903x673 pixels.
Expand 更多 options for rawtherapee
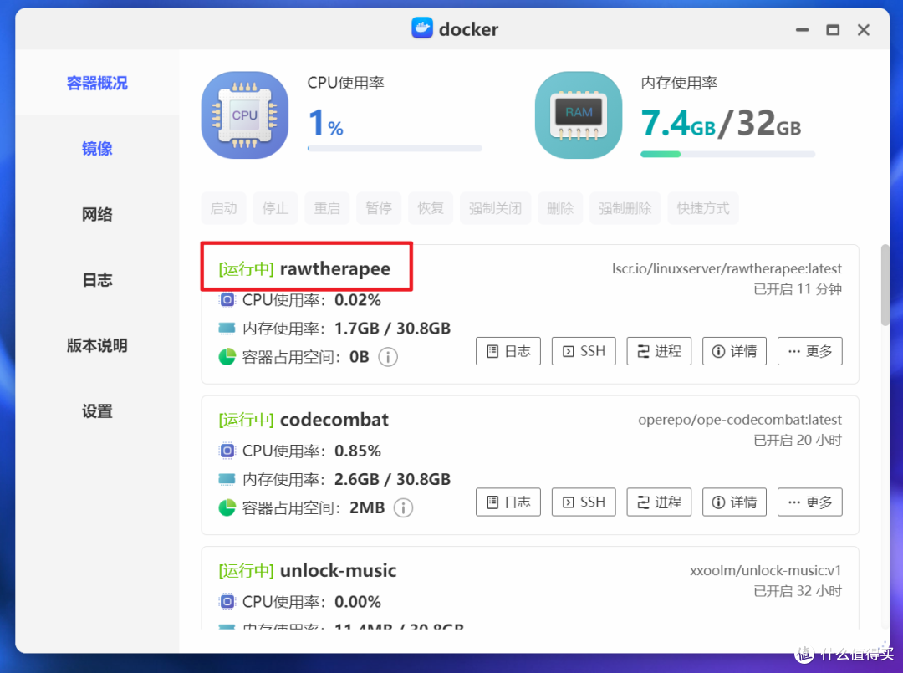pos(809,351)
